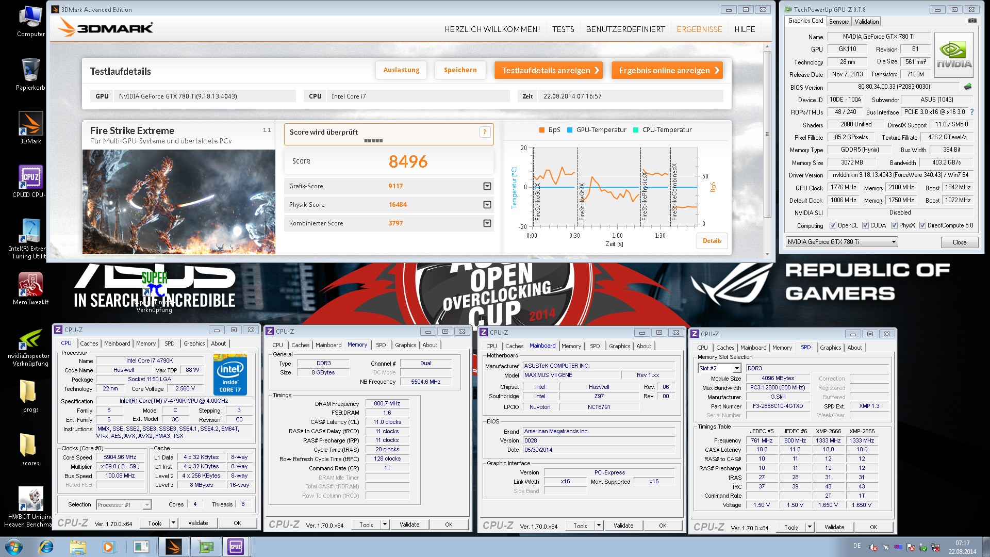Click Validate in CPU-Z SPD window
This screenshot has width=990, height=557.
coord(834,527)
